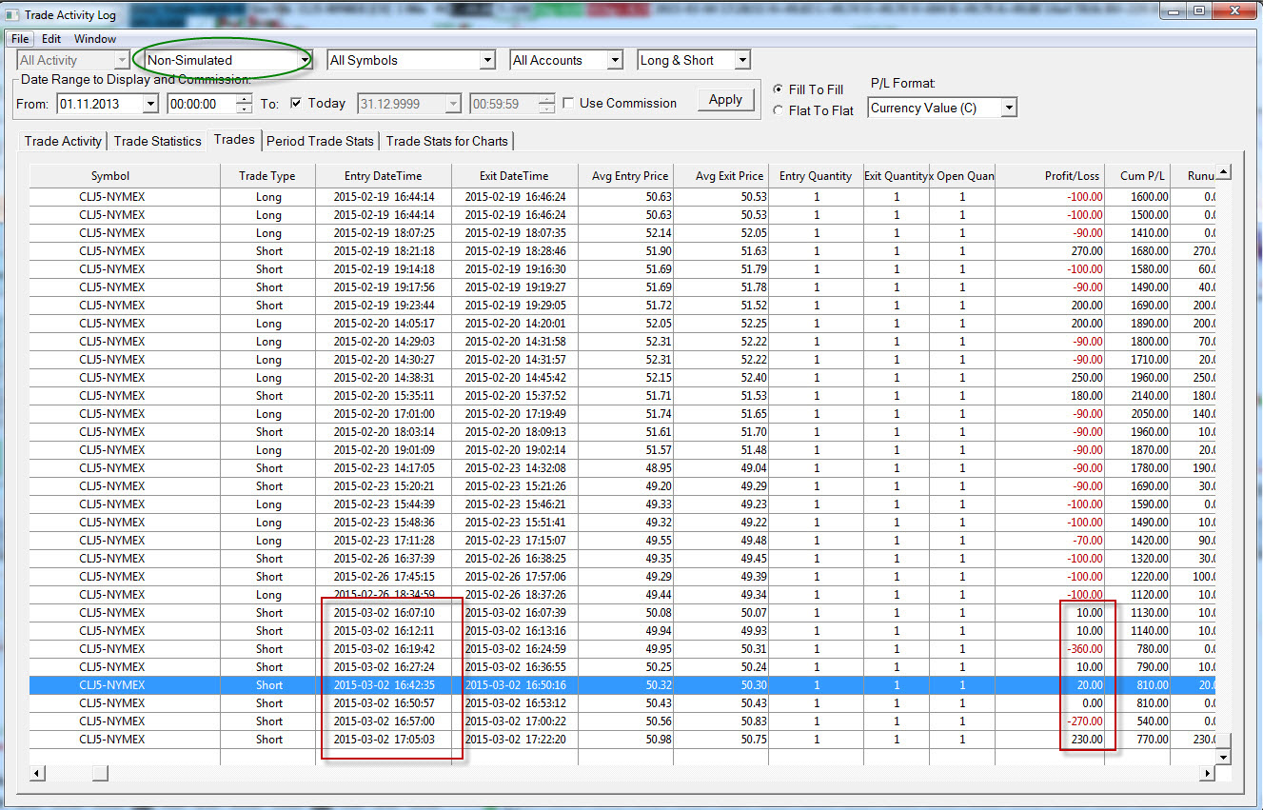The image size is (1263, 810).
Task: Select the Flat To Flat radio button
Action: pyautogui.click(x=779, y=110)
